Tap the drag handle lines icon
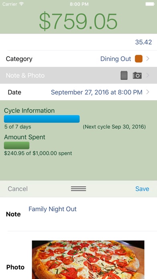The image size is (157, 279). [x=78, y=189]
